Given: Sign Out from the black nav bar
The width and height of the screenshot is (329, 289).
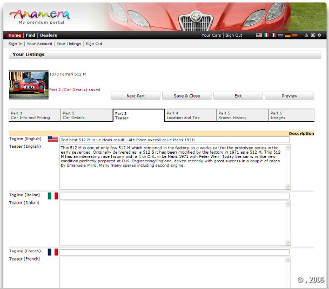Looking at the screenshot, I should pos(234,35).
